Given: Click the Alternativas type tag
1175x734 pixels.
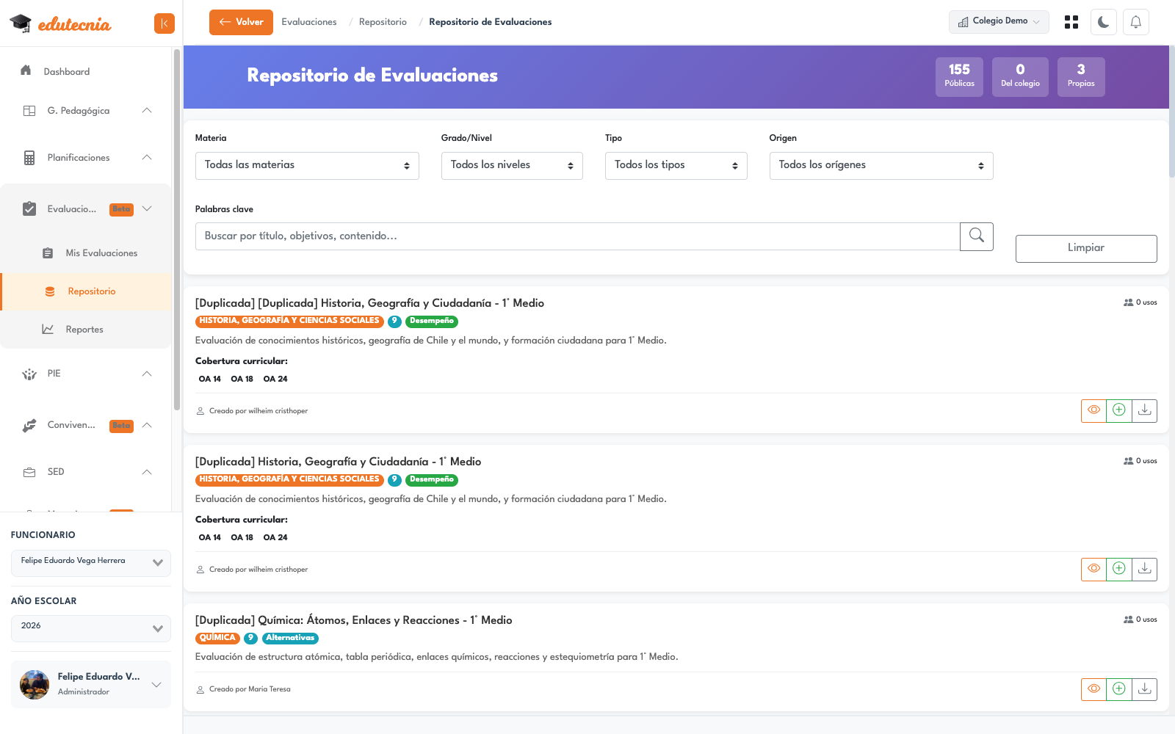Looking at the screenshot, I should (x=290, y=638).
